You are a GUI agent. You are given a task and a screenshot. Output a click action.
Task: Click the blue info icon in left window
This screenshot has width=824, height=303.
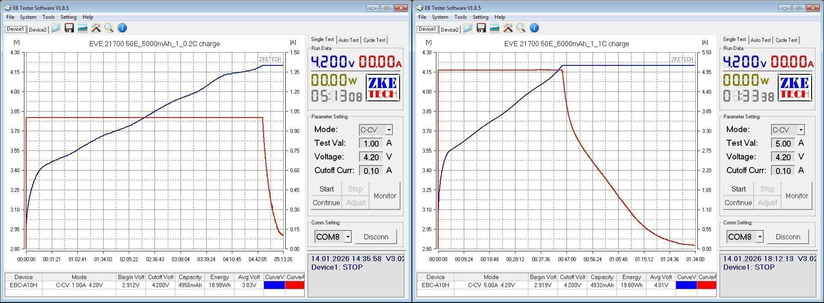[122, 28]
